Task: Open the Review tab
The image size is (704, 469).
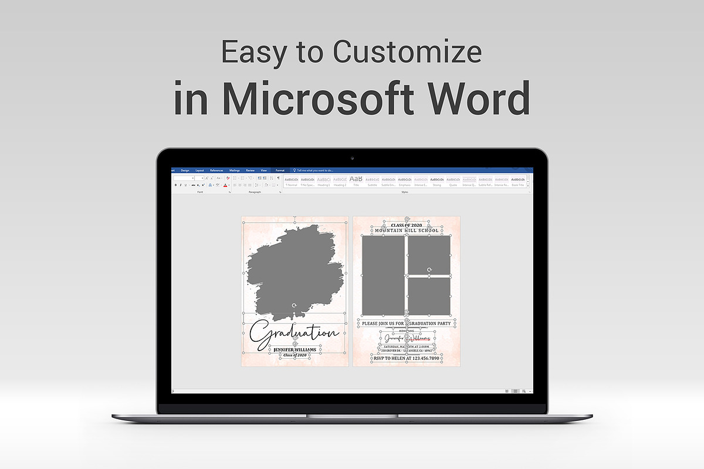Action: coord(251,171)
